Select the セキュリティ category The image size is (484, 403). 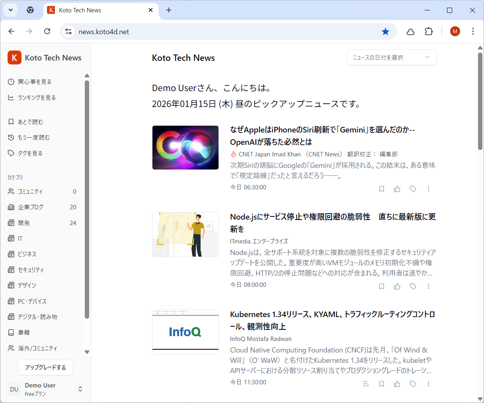(42, 270)
